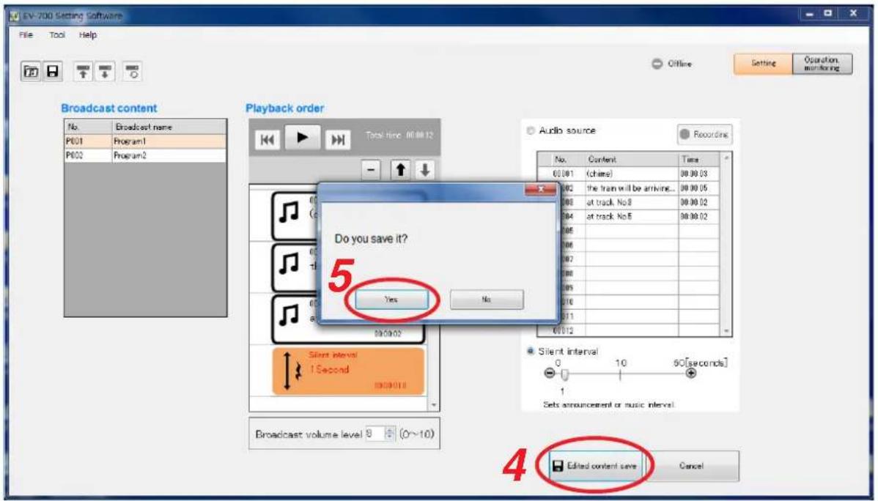Switch to Setting mode

[763, 64]
